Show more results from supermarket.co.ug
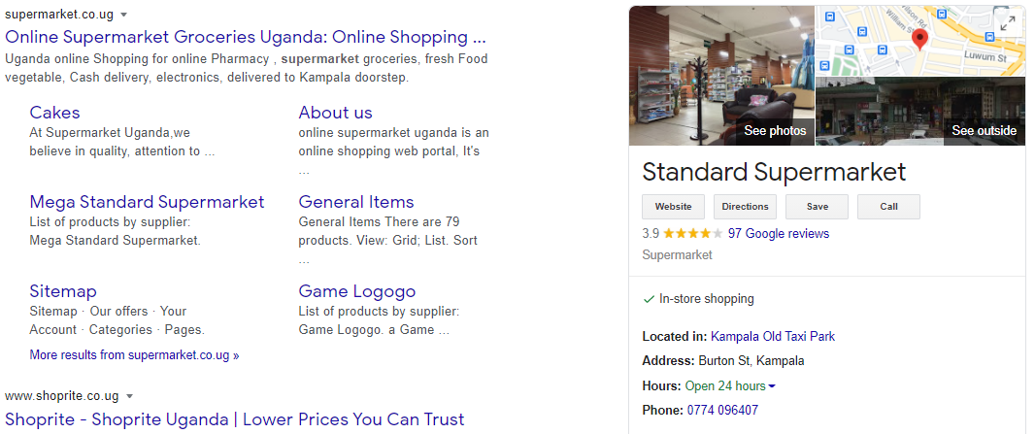 point(134,355)
